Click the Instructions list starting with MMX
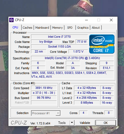 [x=72, y=75]
